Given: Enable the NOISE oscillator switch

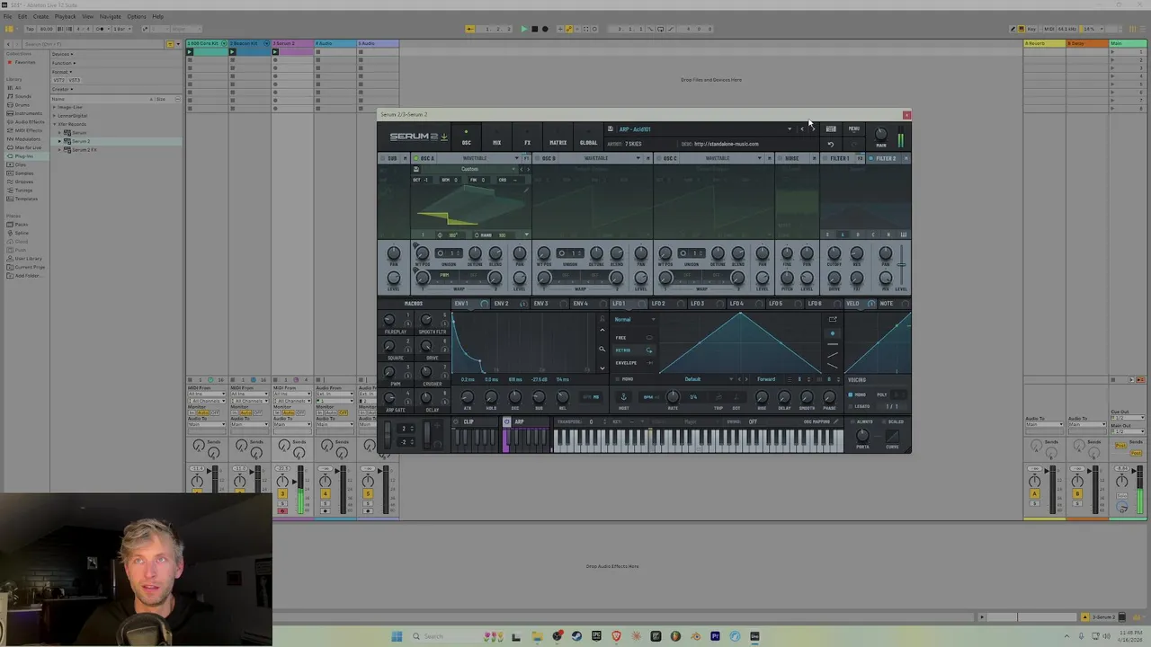Looking at the screenshot, I should point(781,158).
